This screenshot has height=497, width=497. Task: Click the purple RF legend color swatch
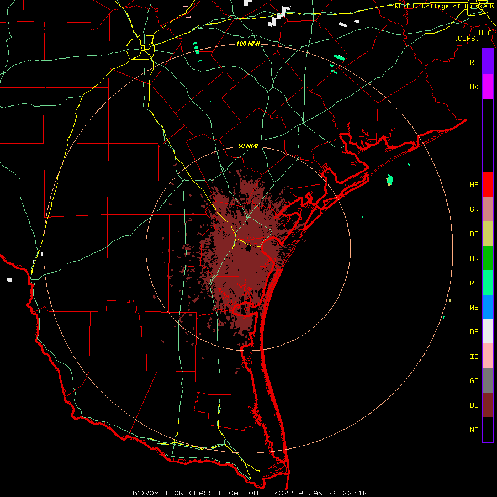488,62
